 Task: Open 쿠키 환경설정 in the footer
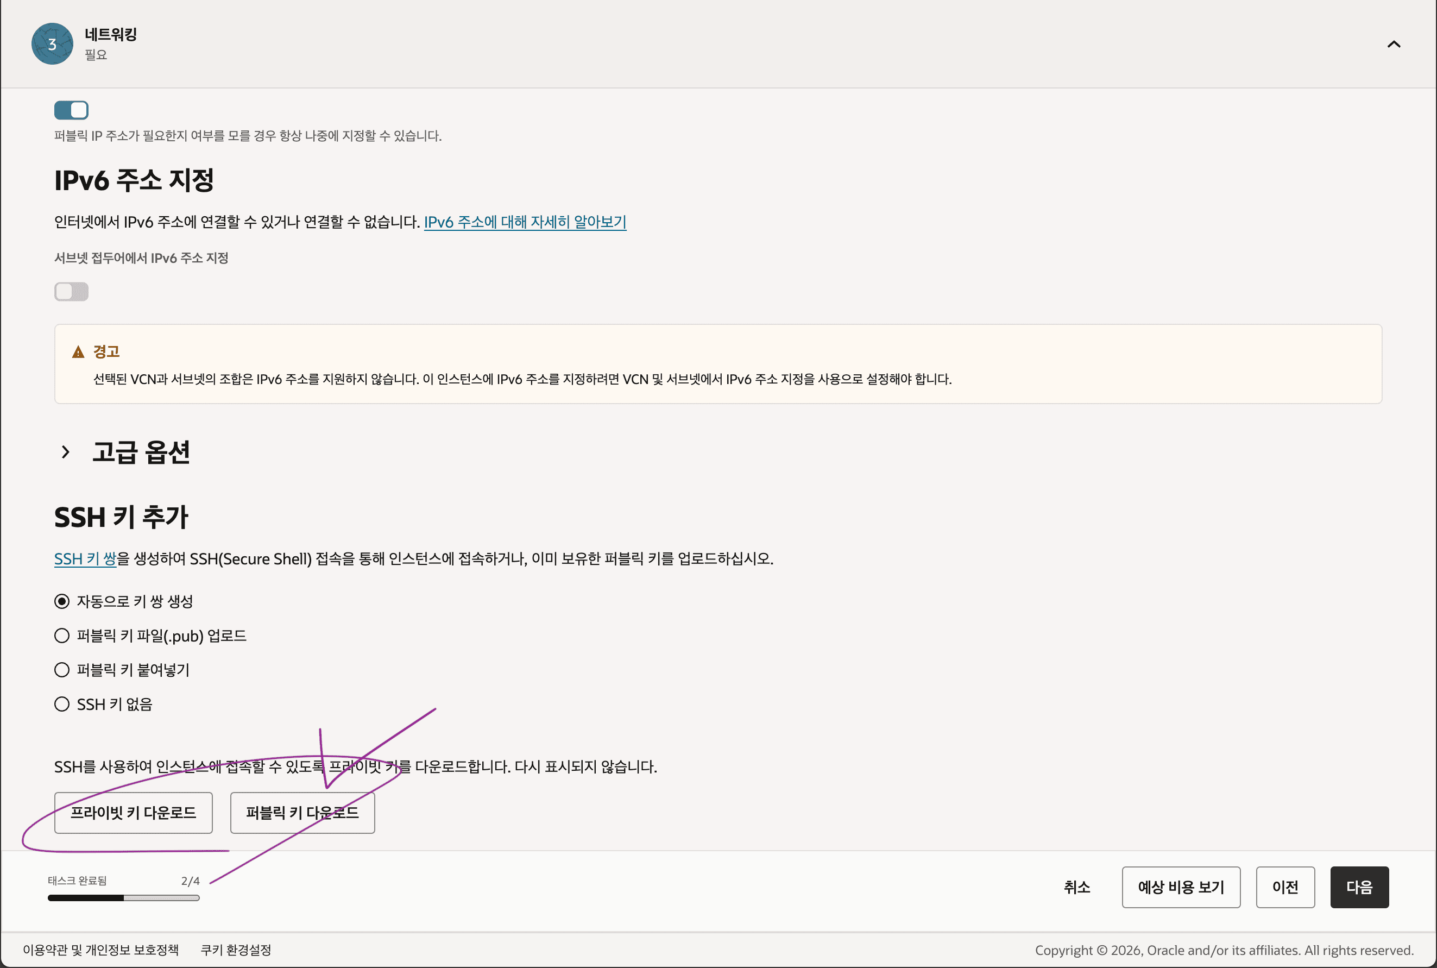(236, 950)
